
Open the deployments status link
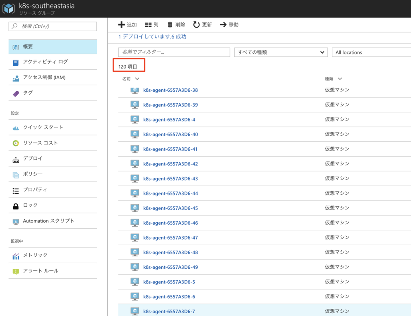pyautogui.click(x=152, y=36)
